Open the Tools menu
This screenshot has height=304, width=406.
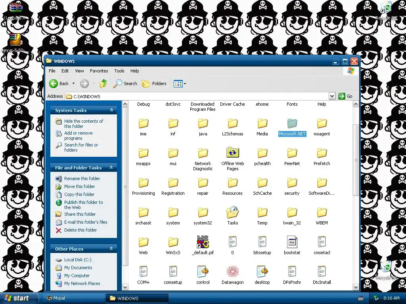(x=119, y=71)
